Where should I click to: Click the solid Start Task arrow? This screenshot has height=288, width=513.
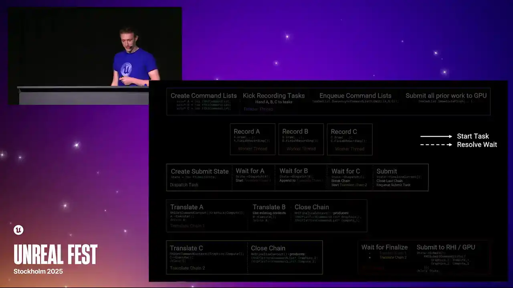pos(436,136)
